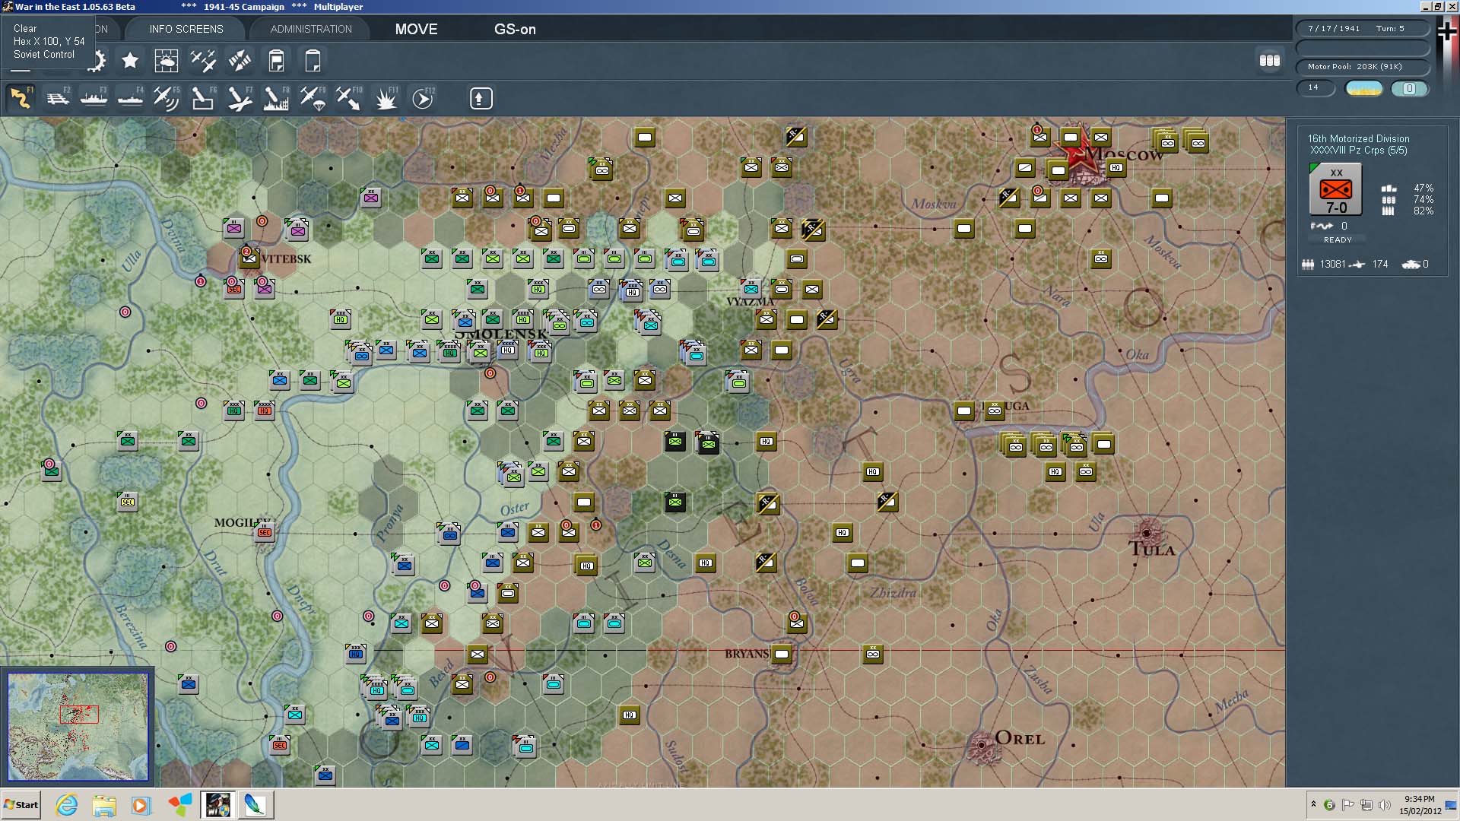
Task: Select the F6 bomb unit mode
Action: point(203,98)
